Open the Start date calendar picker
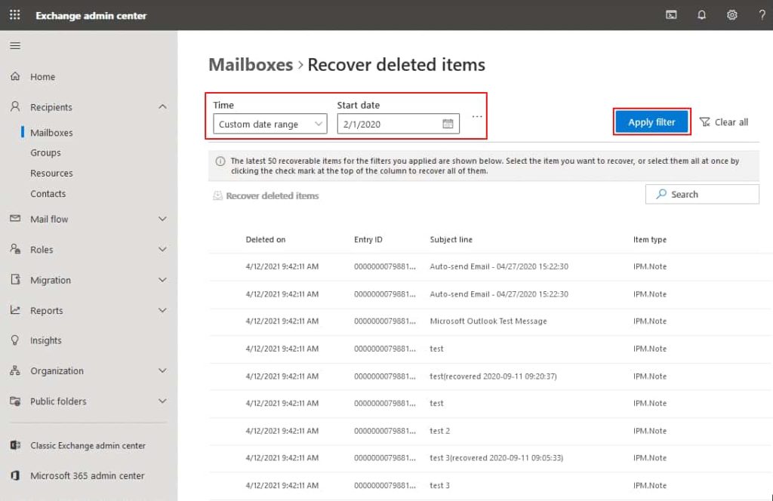Image resolution: width=773 pixels, height=501 pixels. pyautogui.click(x=448, y=123)
